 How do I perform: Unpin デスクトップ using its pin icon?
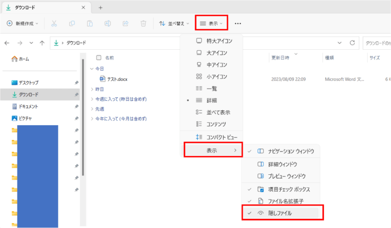[x=77, y=83]
